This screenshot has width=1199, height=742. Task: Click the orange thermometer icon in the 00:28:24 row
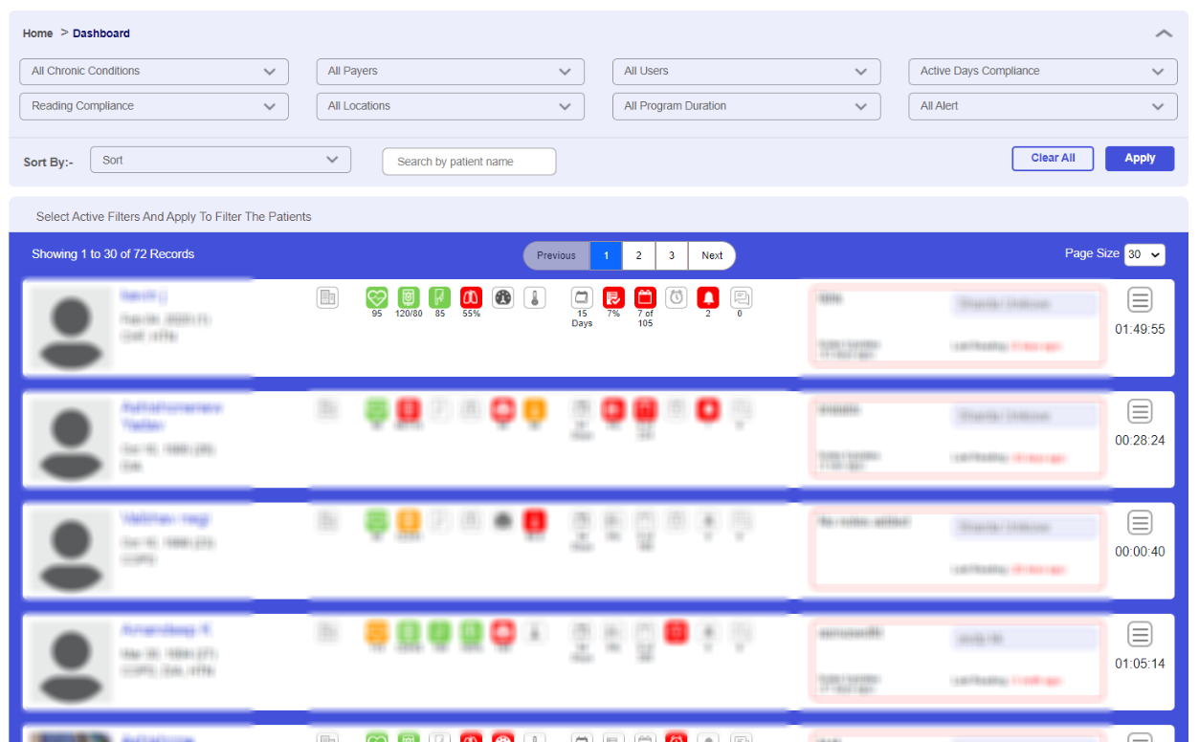(535, 409)
